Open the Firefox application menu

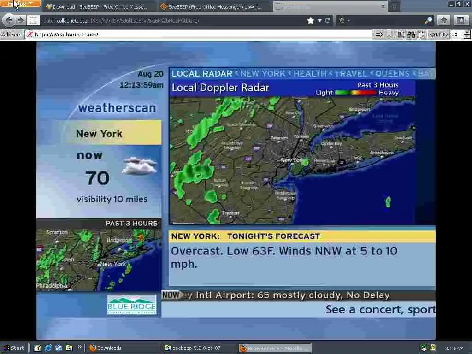(x=20, y=4)
